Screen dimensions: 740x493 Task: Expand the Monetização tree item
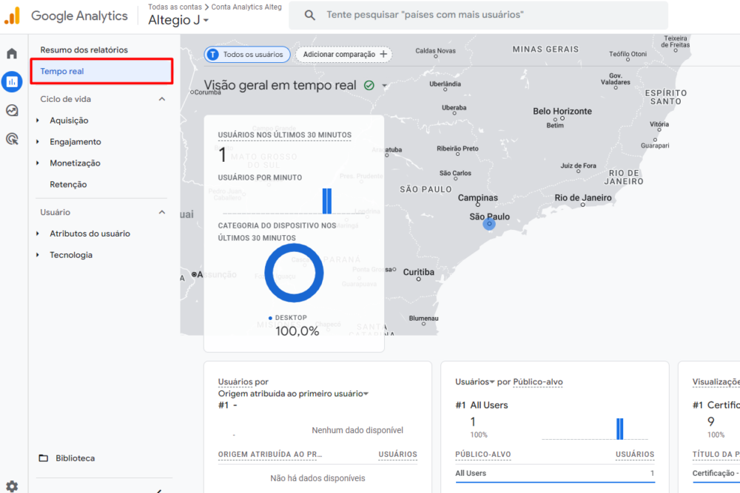coord(38,163)
